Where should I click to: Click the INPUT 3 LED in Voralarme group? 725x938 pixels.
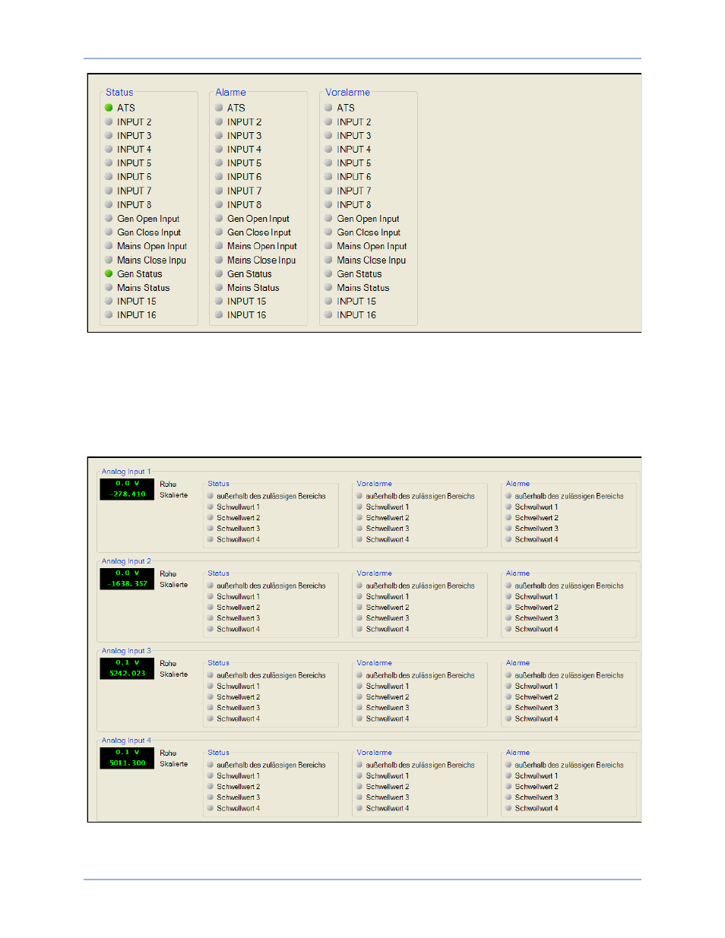point(328,135)
